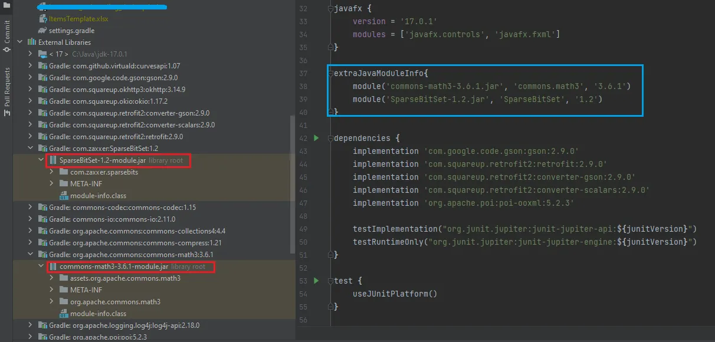Open the Pull Requests tool window
The height and width of the screenshot is (342, 715).
[x=7, y=87]
